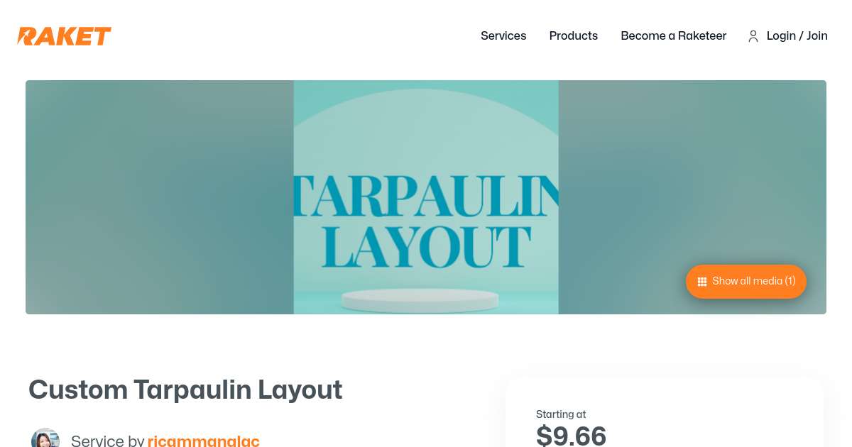
Task: Click the grid icon in Show all media
Action: (x=702, y=282)
